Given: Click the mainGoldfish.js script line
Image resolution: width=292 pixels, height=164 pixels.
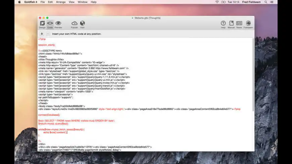Looking at the screenshot, I should coord(82,89).
